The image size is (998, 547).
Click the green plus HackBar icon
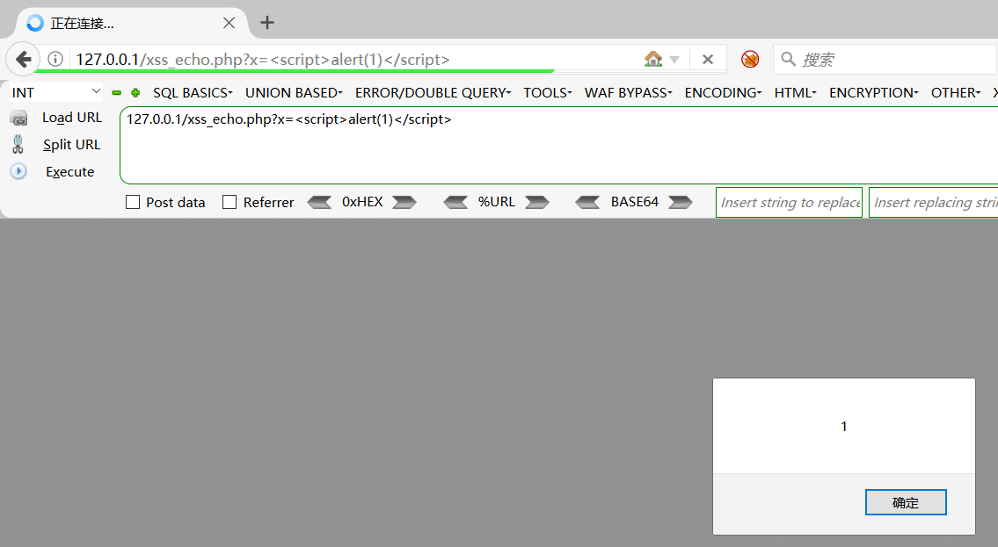[x=135, y=92]
